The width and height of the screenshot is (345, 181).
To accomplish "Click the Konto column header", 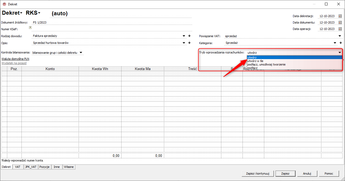I will click(50, 69).
